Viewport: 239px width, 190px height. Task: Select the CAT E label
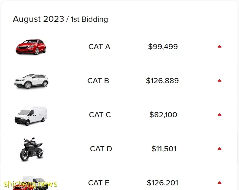pos(99,183)
